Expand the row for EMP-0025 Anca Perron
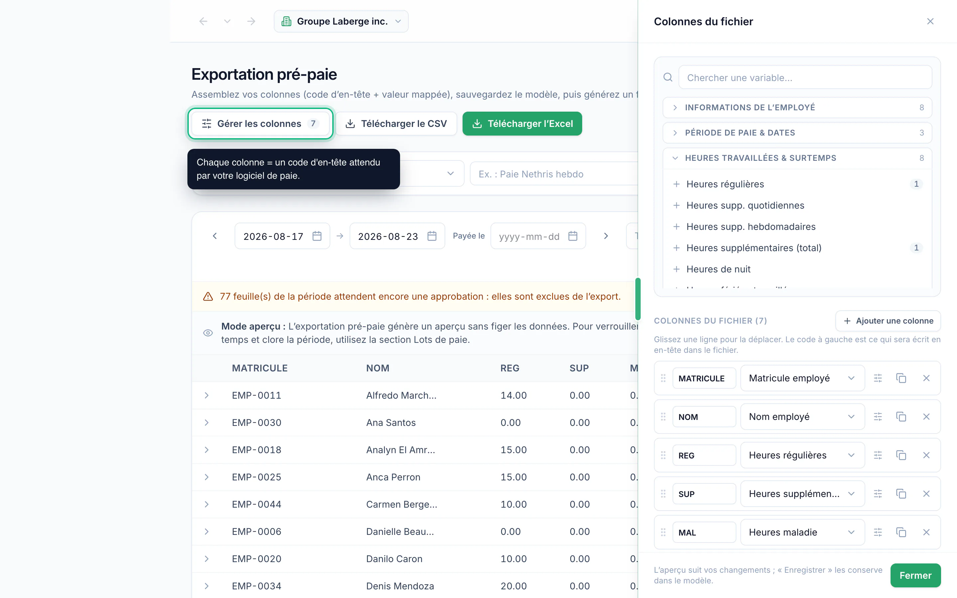957x598 pixels. (206, 477)
